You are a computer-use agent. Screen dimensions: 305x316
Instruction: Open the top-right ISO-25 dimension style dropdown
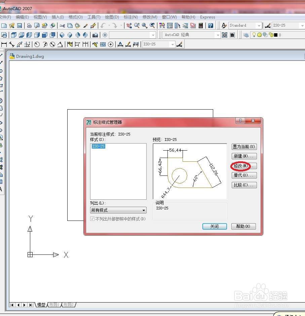[x=302, y=26]
